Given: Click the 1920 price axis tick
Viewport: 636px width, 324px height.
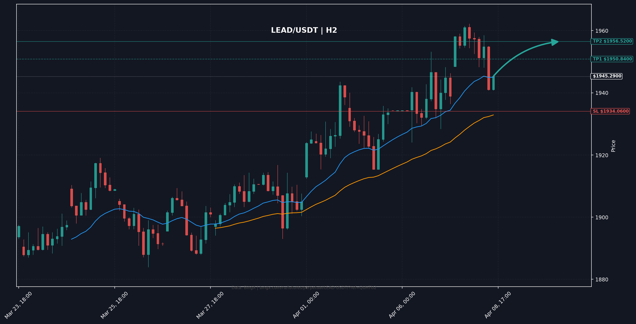Looking at the screenshot, I should tap(602, 155).
